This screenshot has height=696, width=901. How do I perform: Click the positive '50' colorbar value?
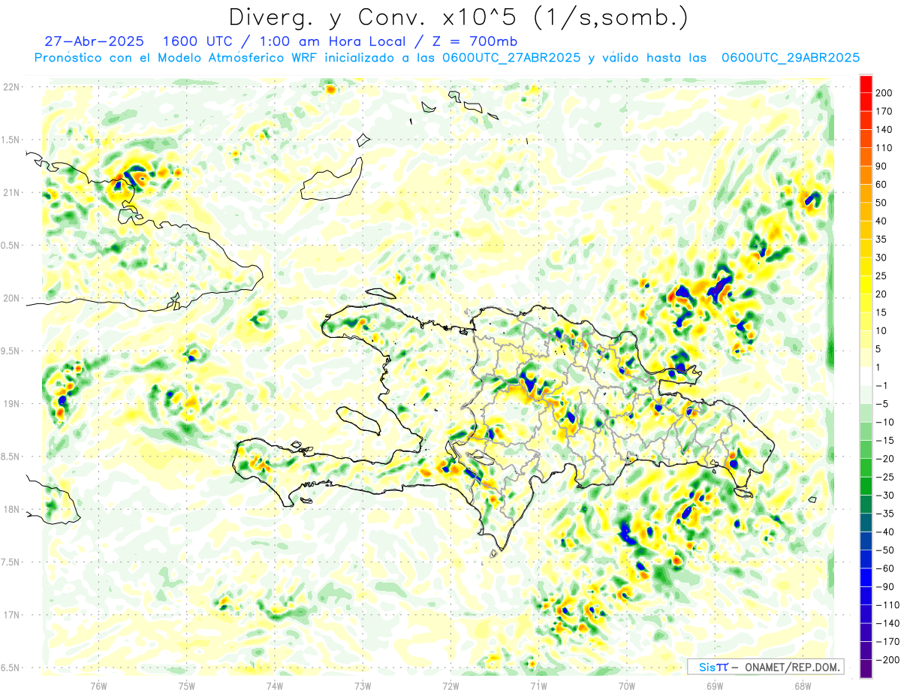[x=881, y=203]
